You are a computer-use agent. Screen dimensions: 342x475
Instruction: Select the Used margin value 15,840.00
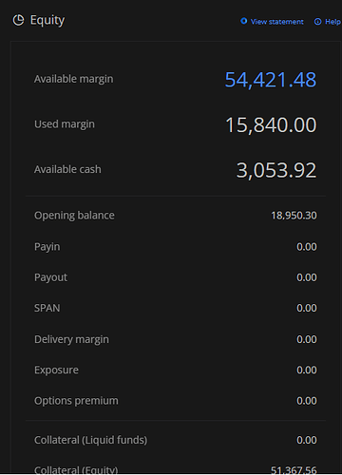[271, 124]
